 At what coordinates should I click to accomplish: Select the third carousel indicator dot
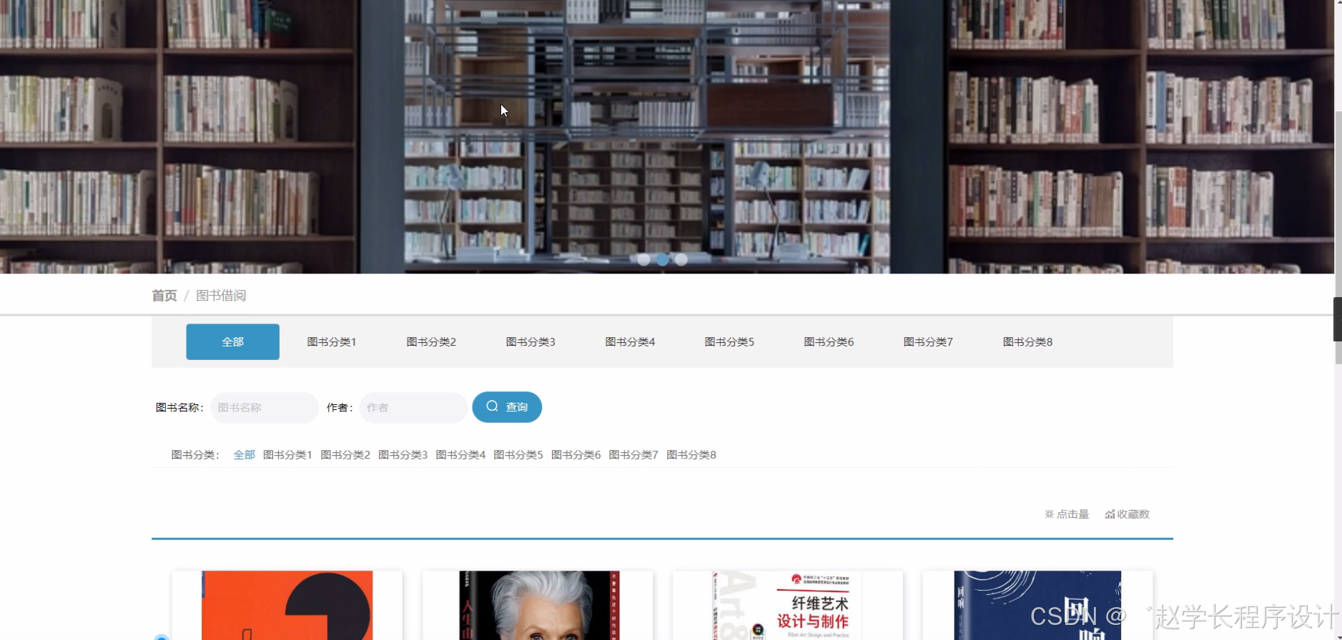[x=681, y=259]
